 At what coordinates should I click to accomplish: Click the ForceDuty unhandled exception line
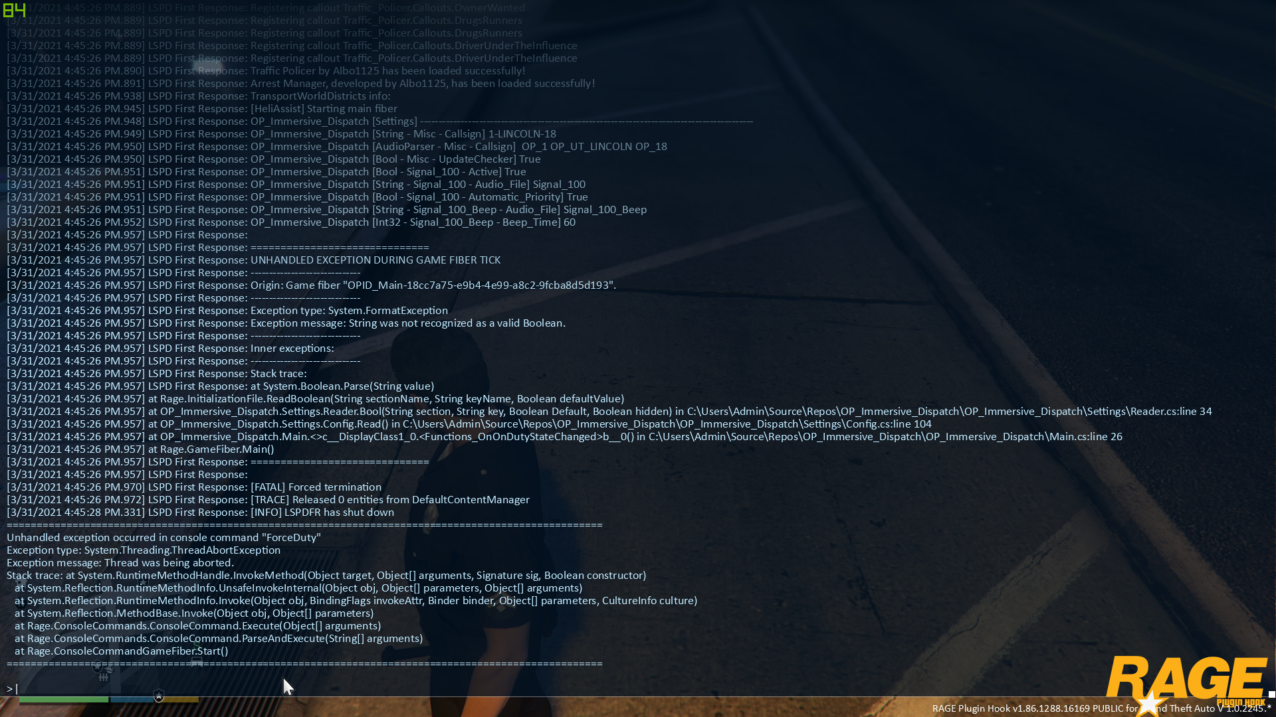pos(163,538)
